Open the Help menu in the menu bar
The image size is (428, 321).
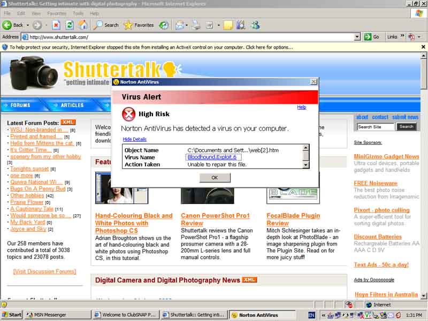(94, 13)
